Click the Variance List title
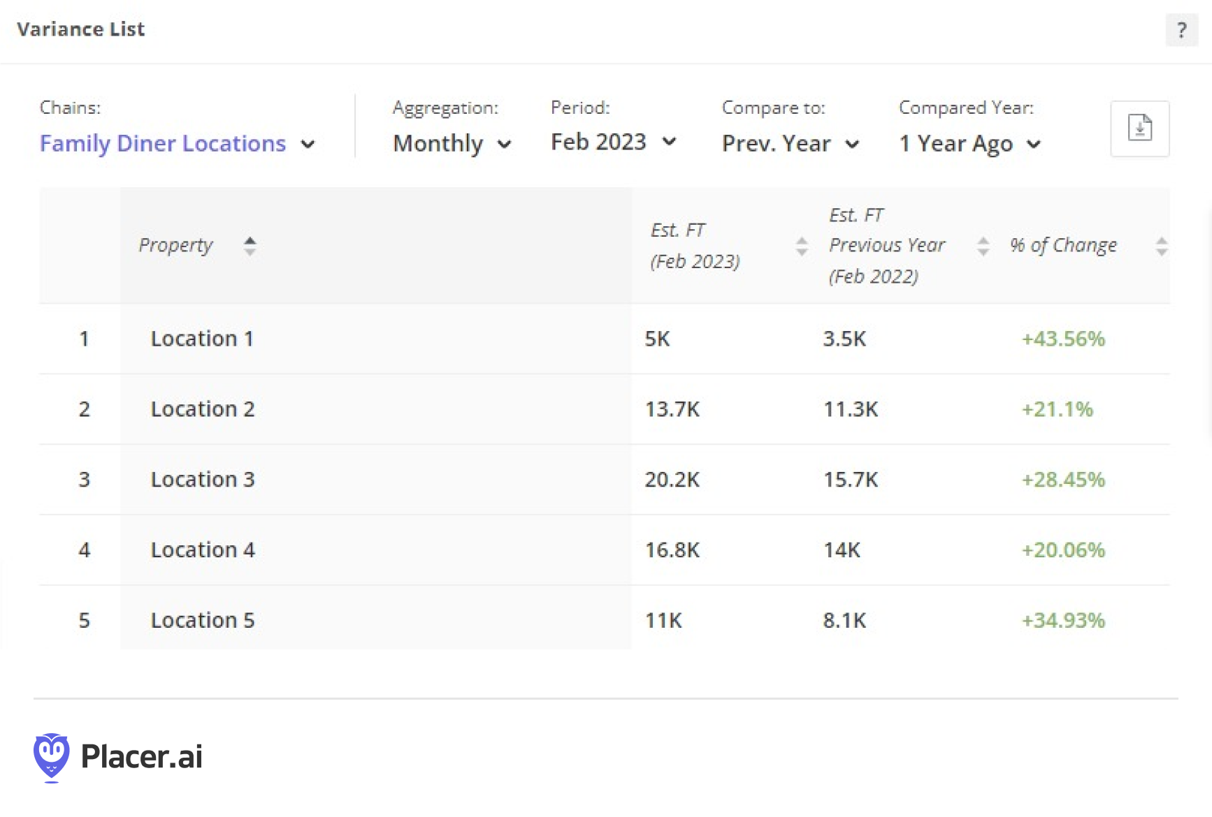 [x=81, y=29]
